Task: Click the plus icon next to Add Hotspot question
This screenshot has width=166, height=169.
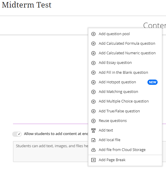Action: (x=93, y=82)
